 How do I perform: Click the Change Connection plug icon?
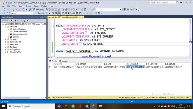pyautogui.click(x=8, y=13)
